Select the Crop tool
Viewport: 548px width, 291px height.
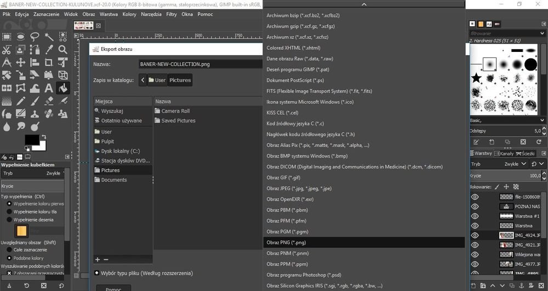(x=49, y=62)
